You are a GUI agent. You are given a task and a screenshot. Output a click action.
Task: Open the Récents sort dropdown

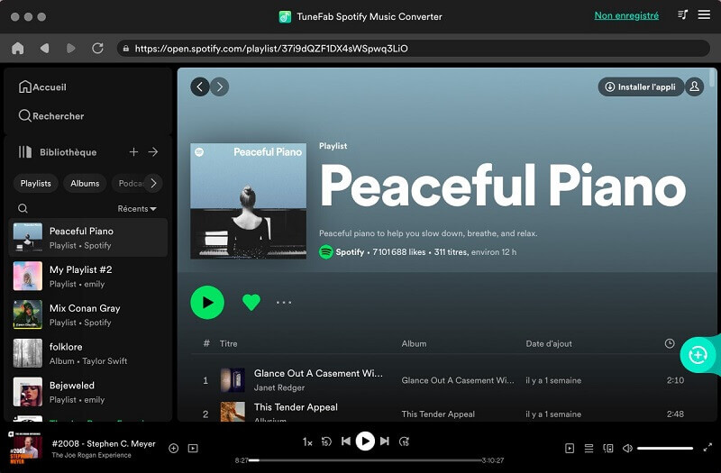tap(137, 209)
